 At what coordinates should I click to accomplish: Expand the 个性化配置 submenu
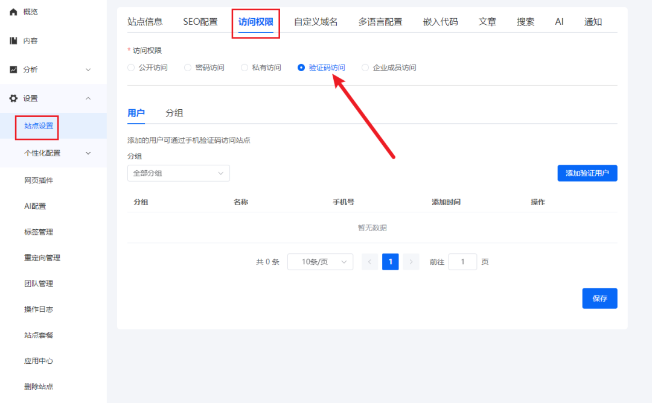point(88,153)
